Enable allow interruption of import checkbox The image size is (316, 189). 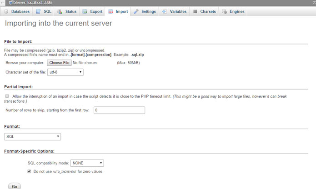(7, 96)
